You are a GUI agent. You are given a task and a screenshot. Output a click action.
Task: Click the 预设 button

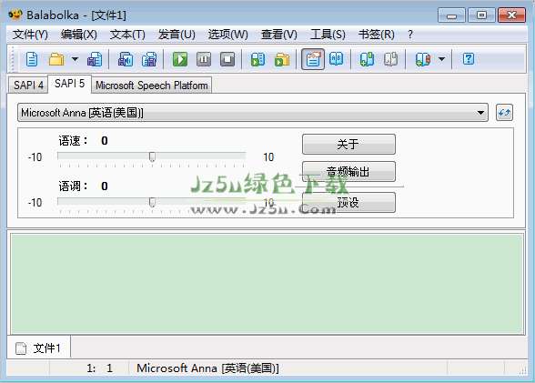[x=348, y=203]
